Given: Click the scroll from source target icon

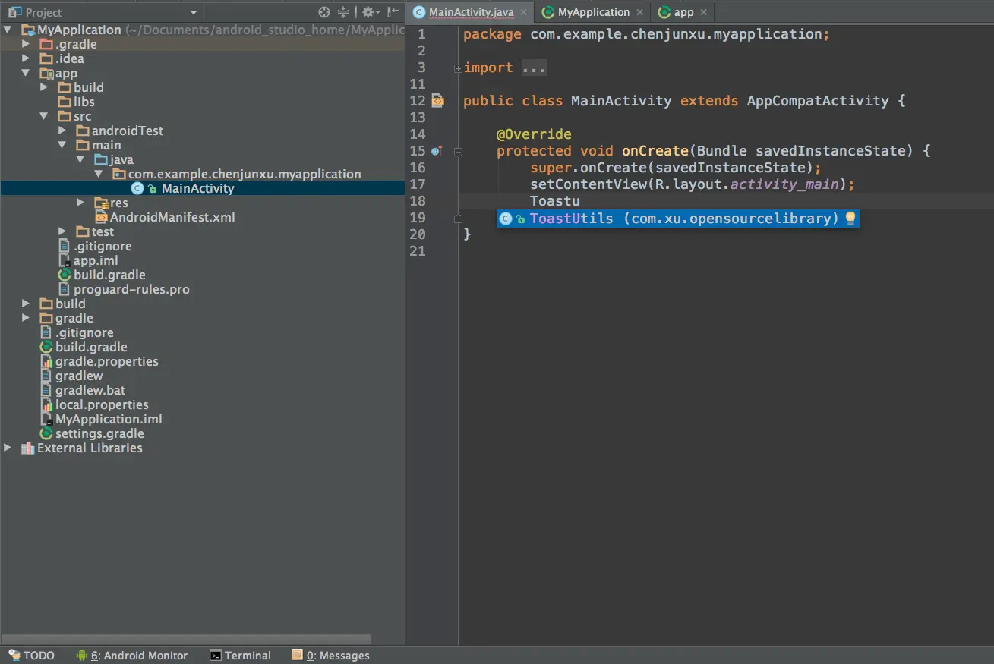Looking at the screenshot, I should pos(324,12).
